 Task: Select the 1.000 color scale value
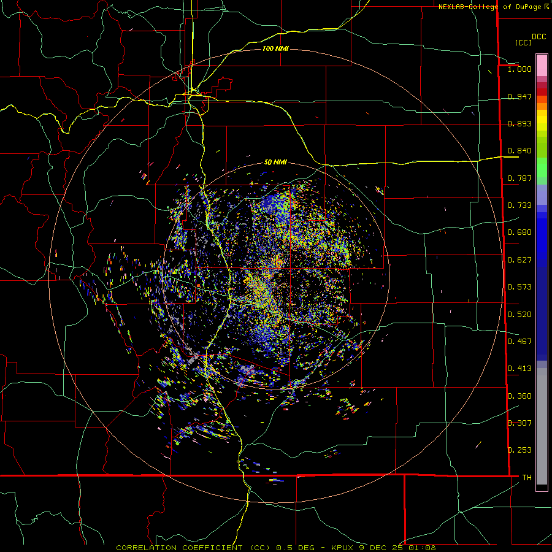pyautogui.click(x=519, y=69)
